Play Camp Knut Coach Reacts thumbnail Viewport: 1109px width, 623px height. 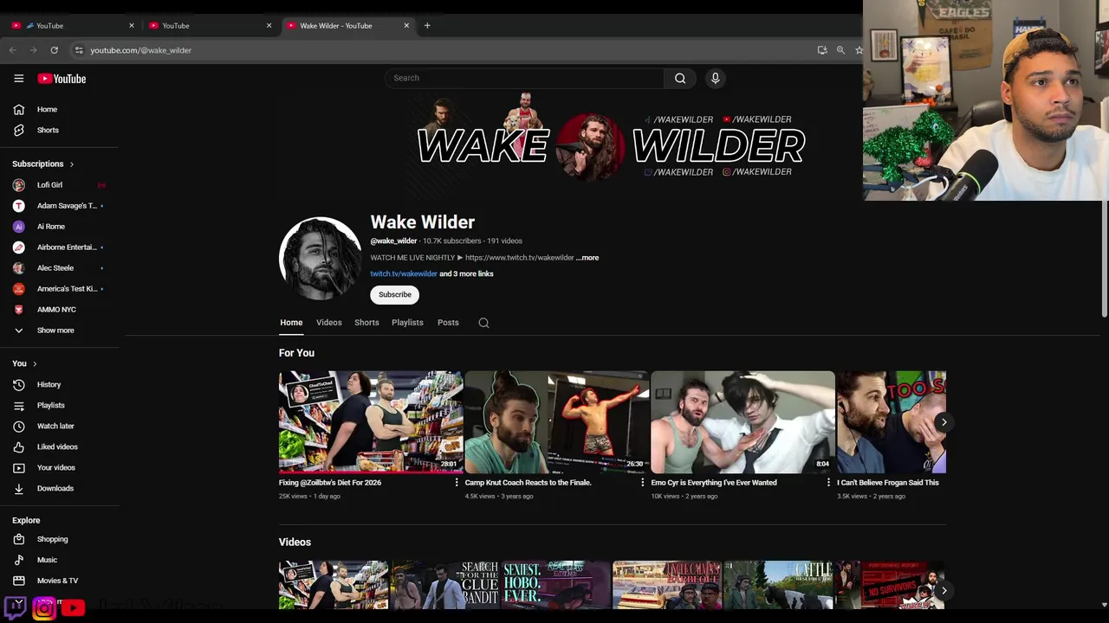(x=557, y=422)
